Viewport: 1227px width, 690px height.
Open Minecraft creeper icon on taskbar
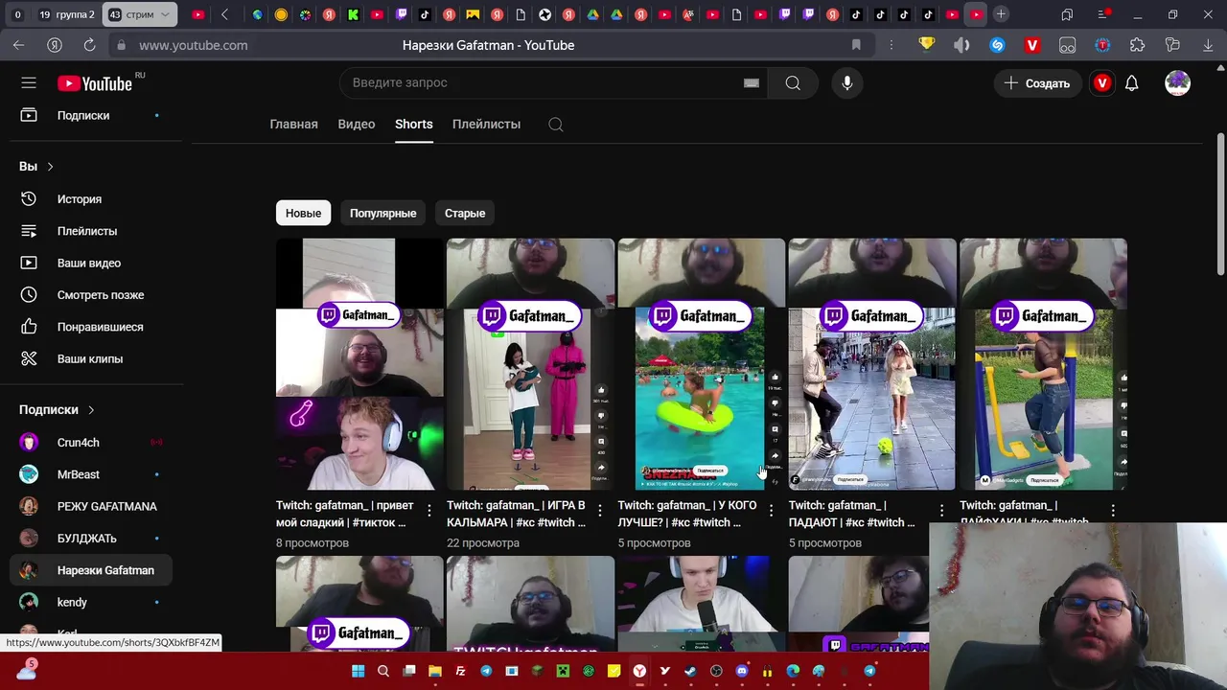563,672
